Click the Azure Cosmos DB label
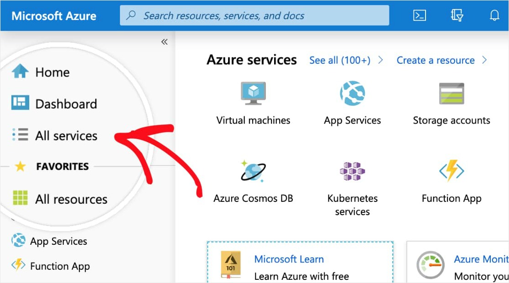The height and width of the screenshot is (283, 509). click(x=253, y=198)
